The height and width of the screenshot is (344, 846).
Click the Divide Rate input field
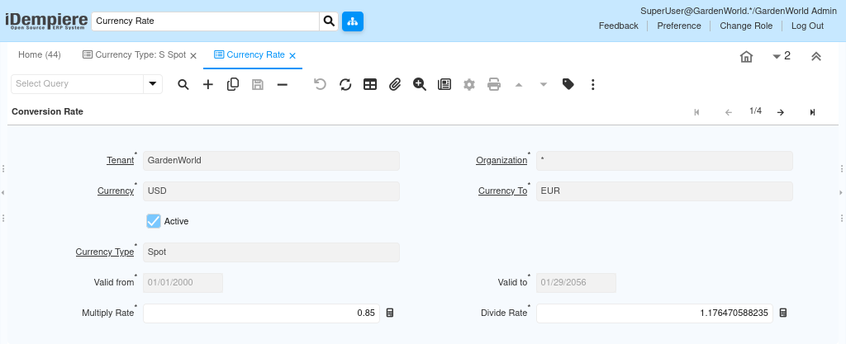click(x=654, y=313)
